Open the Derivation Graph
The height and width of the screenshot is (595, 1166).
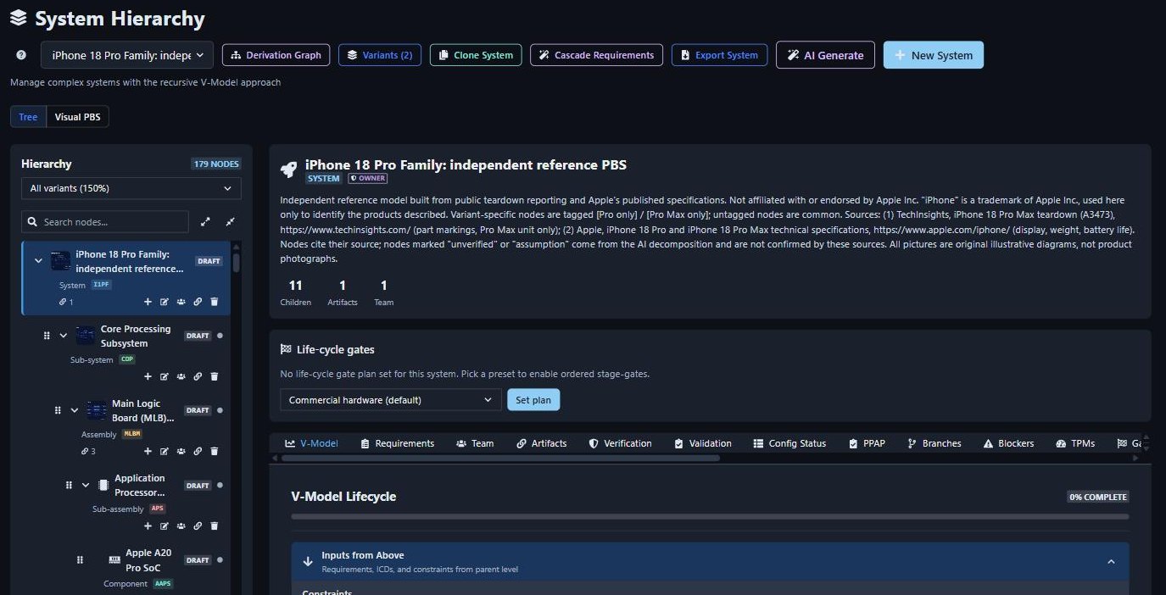click(276, 55)
